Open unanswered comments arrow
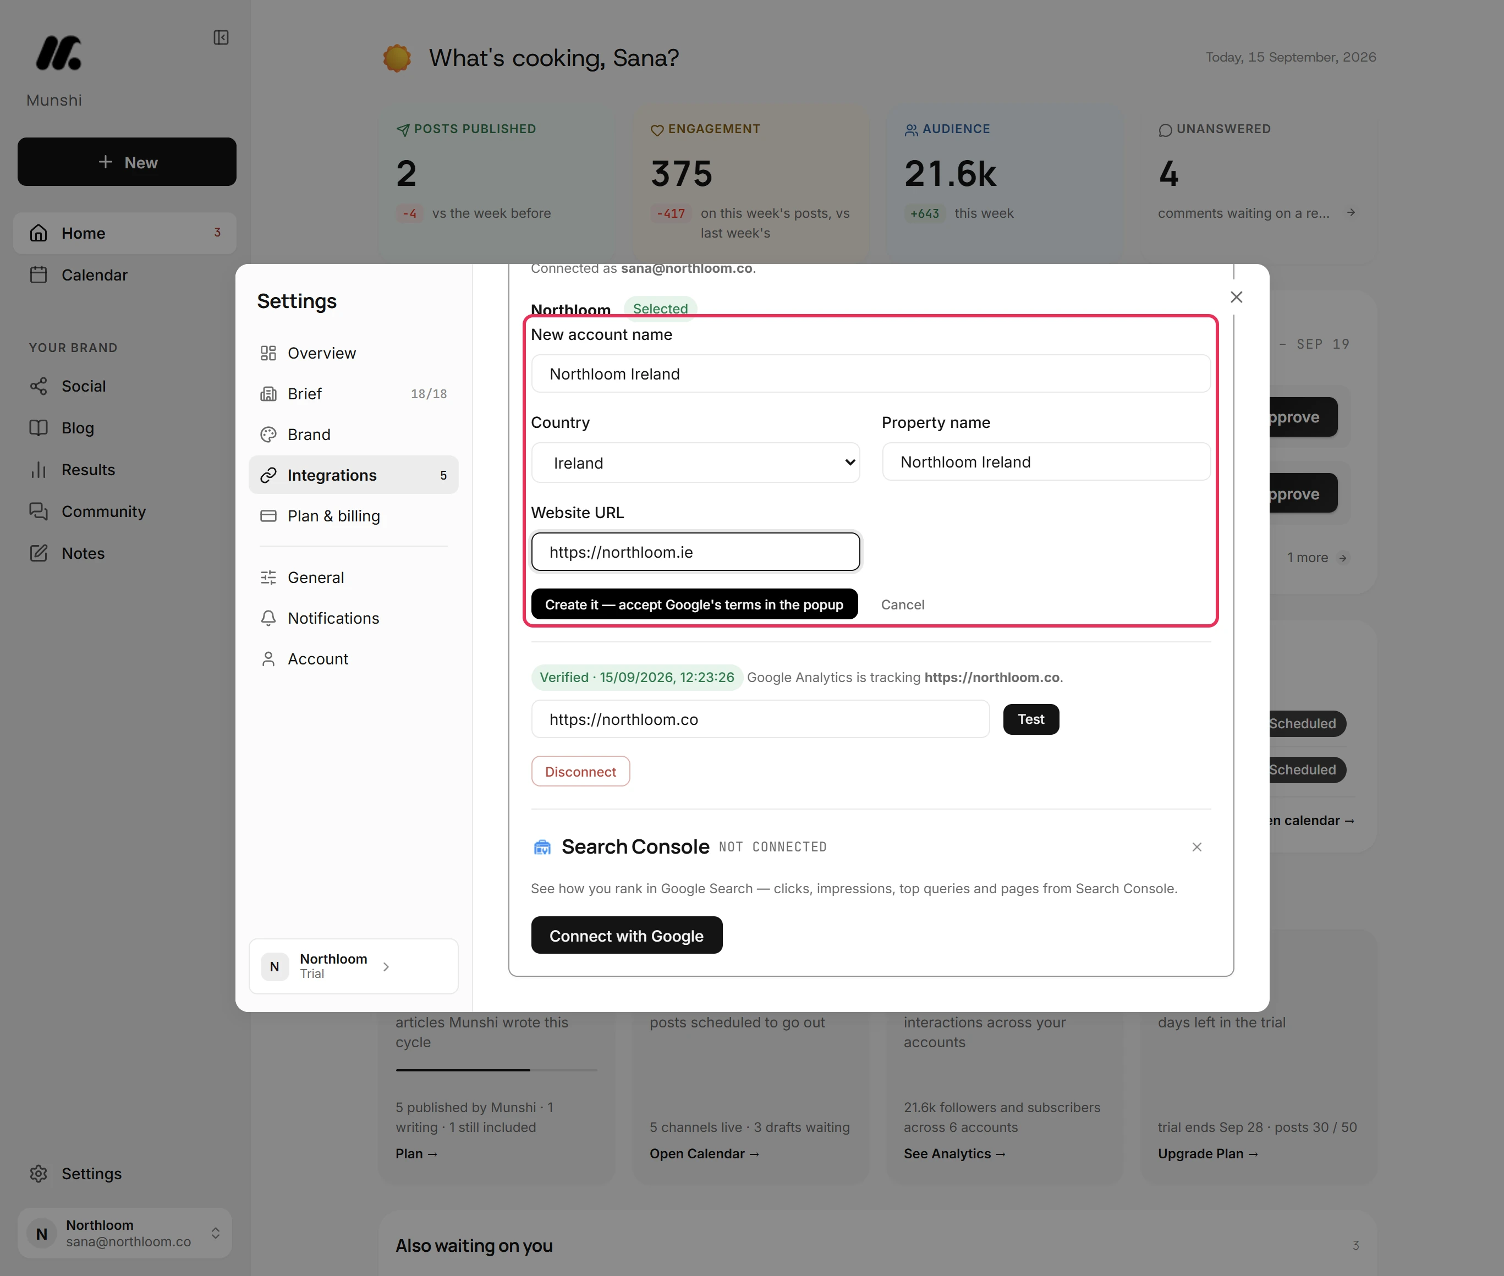Image resolution: width=1504 pixels, height=1276 pixels. click(1351, 213)
